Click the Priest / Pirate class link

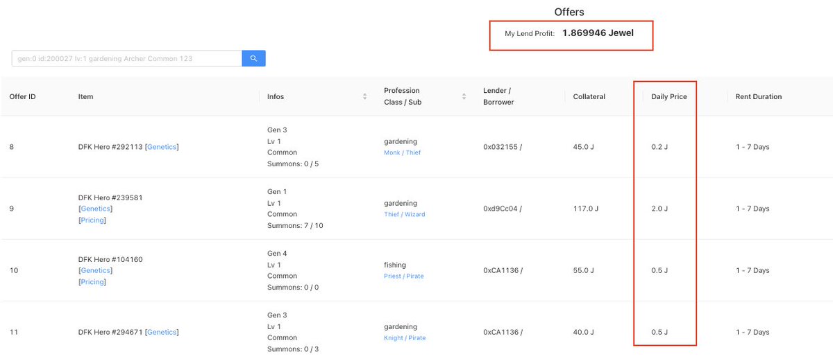coord(404,276)
